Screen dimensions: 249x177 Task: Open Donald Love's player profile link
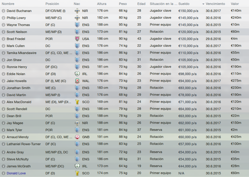click(16, 173)
